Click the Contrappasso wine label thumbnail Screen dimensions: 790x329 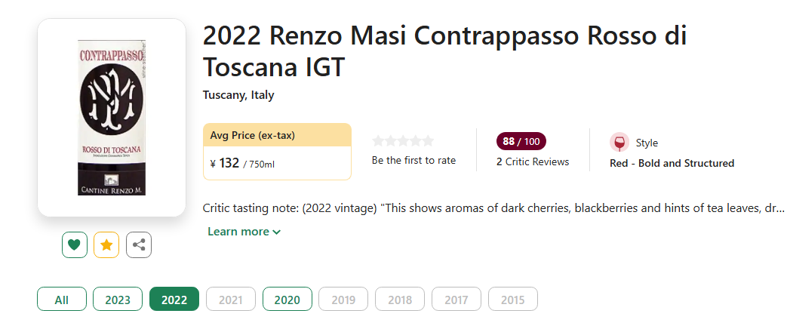(x=112, y=118)
